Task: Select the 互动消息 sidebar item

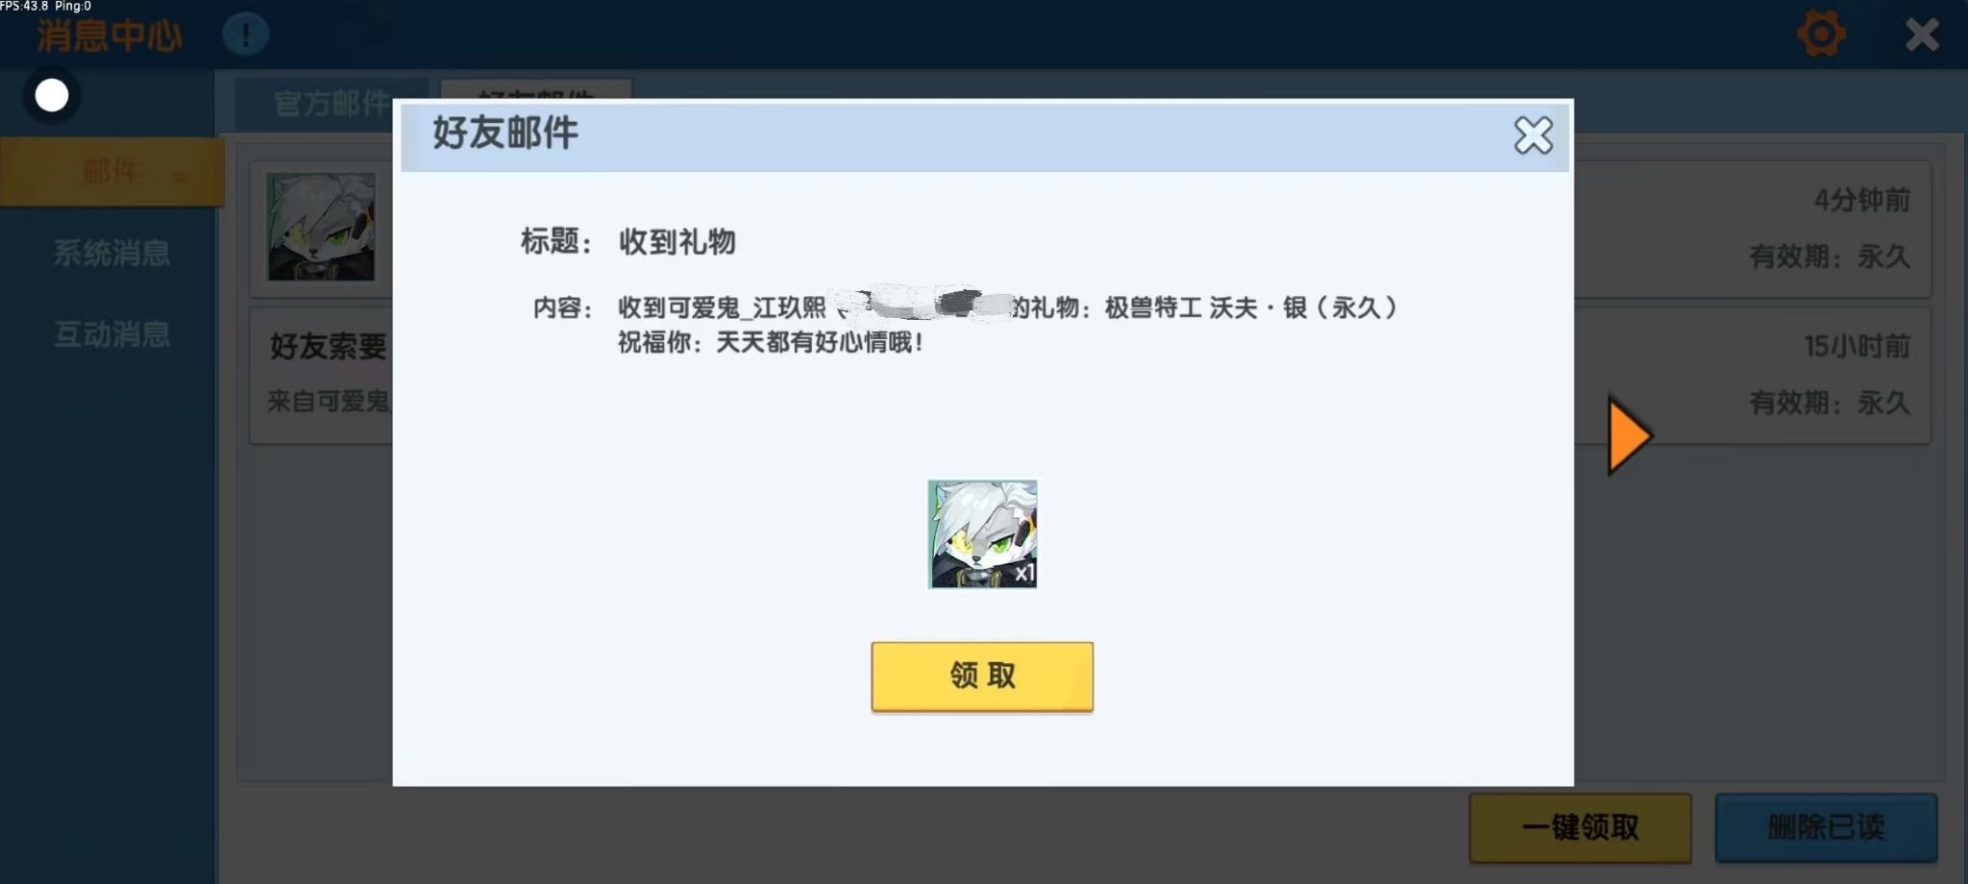Action: click(111, 334)
